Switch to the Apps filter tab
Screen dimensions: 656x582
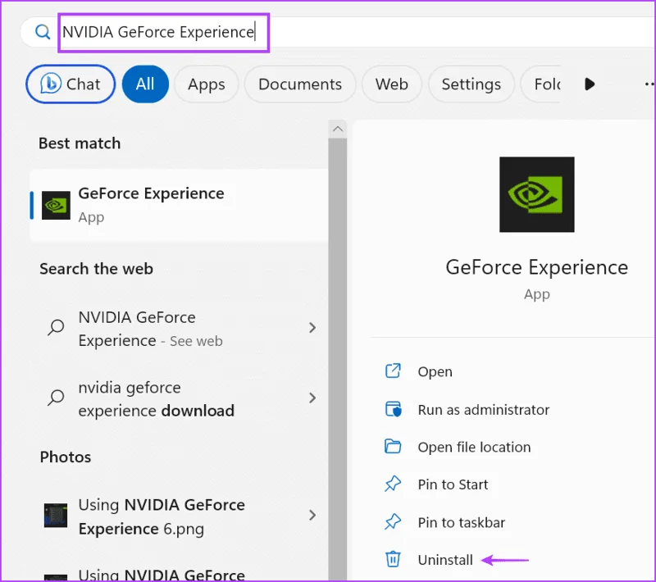click(x=207, y=84)
